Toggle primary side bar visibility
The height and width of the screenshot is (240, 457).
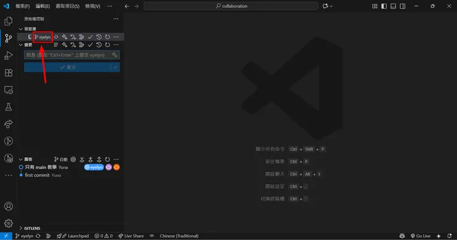384,6
